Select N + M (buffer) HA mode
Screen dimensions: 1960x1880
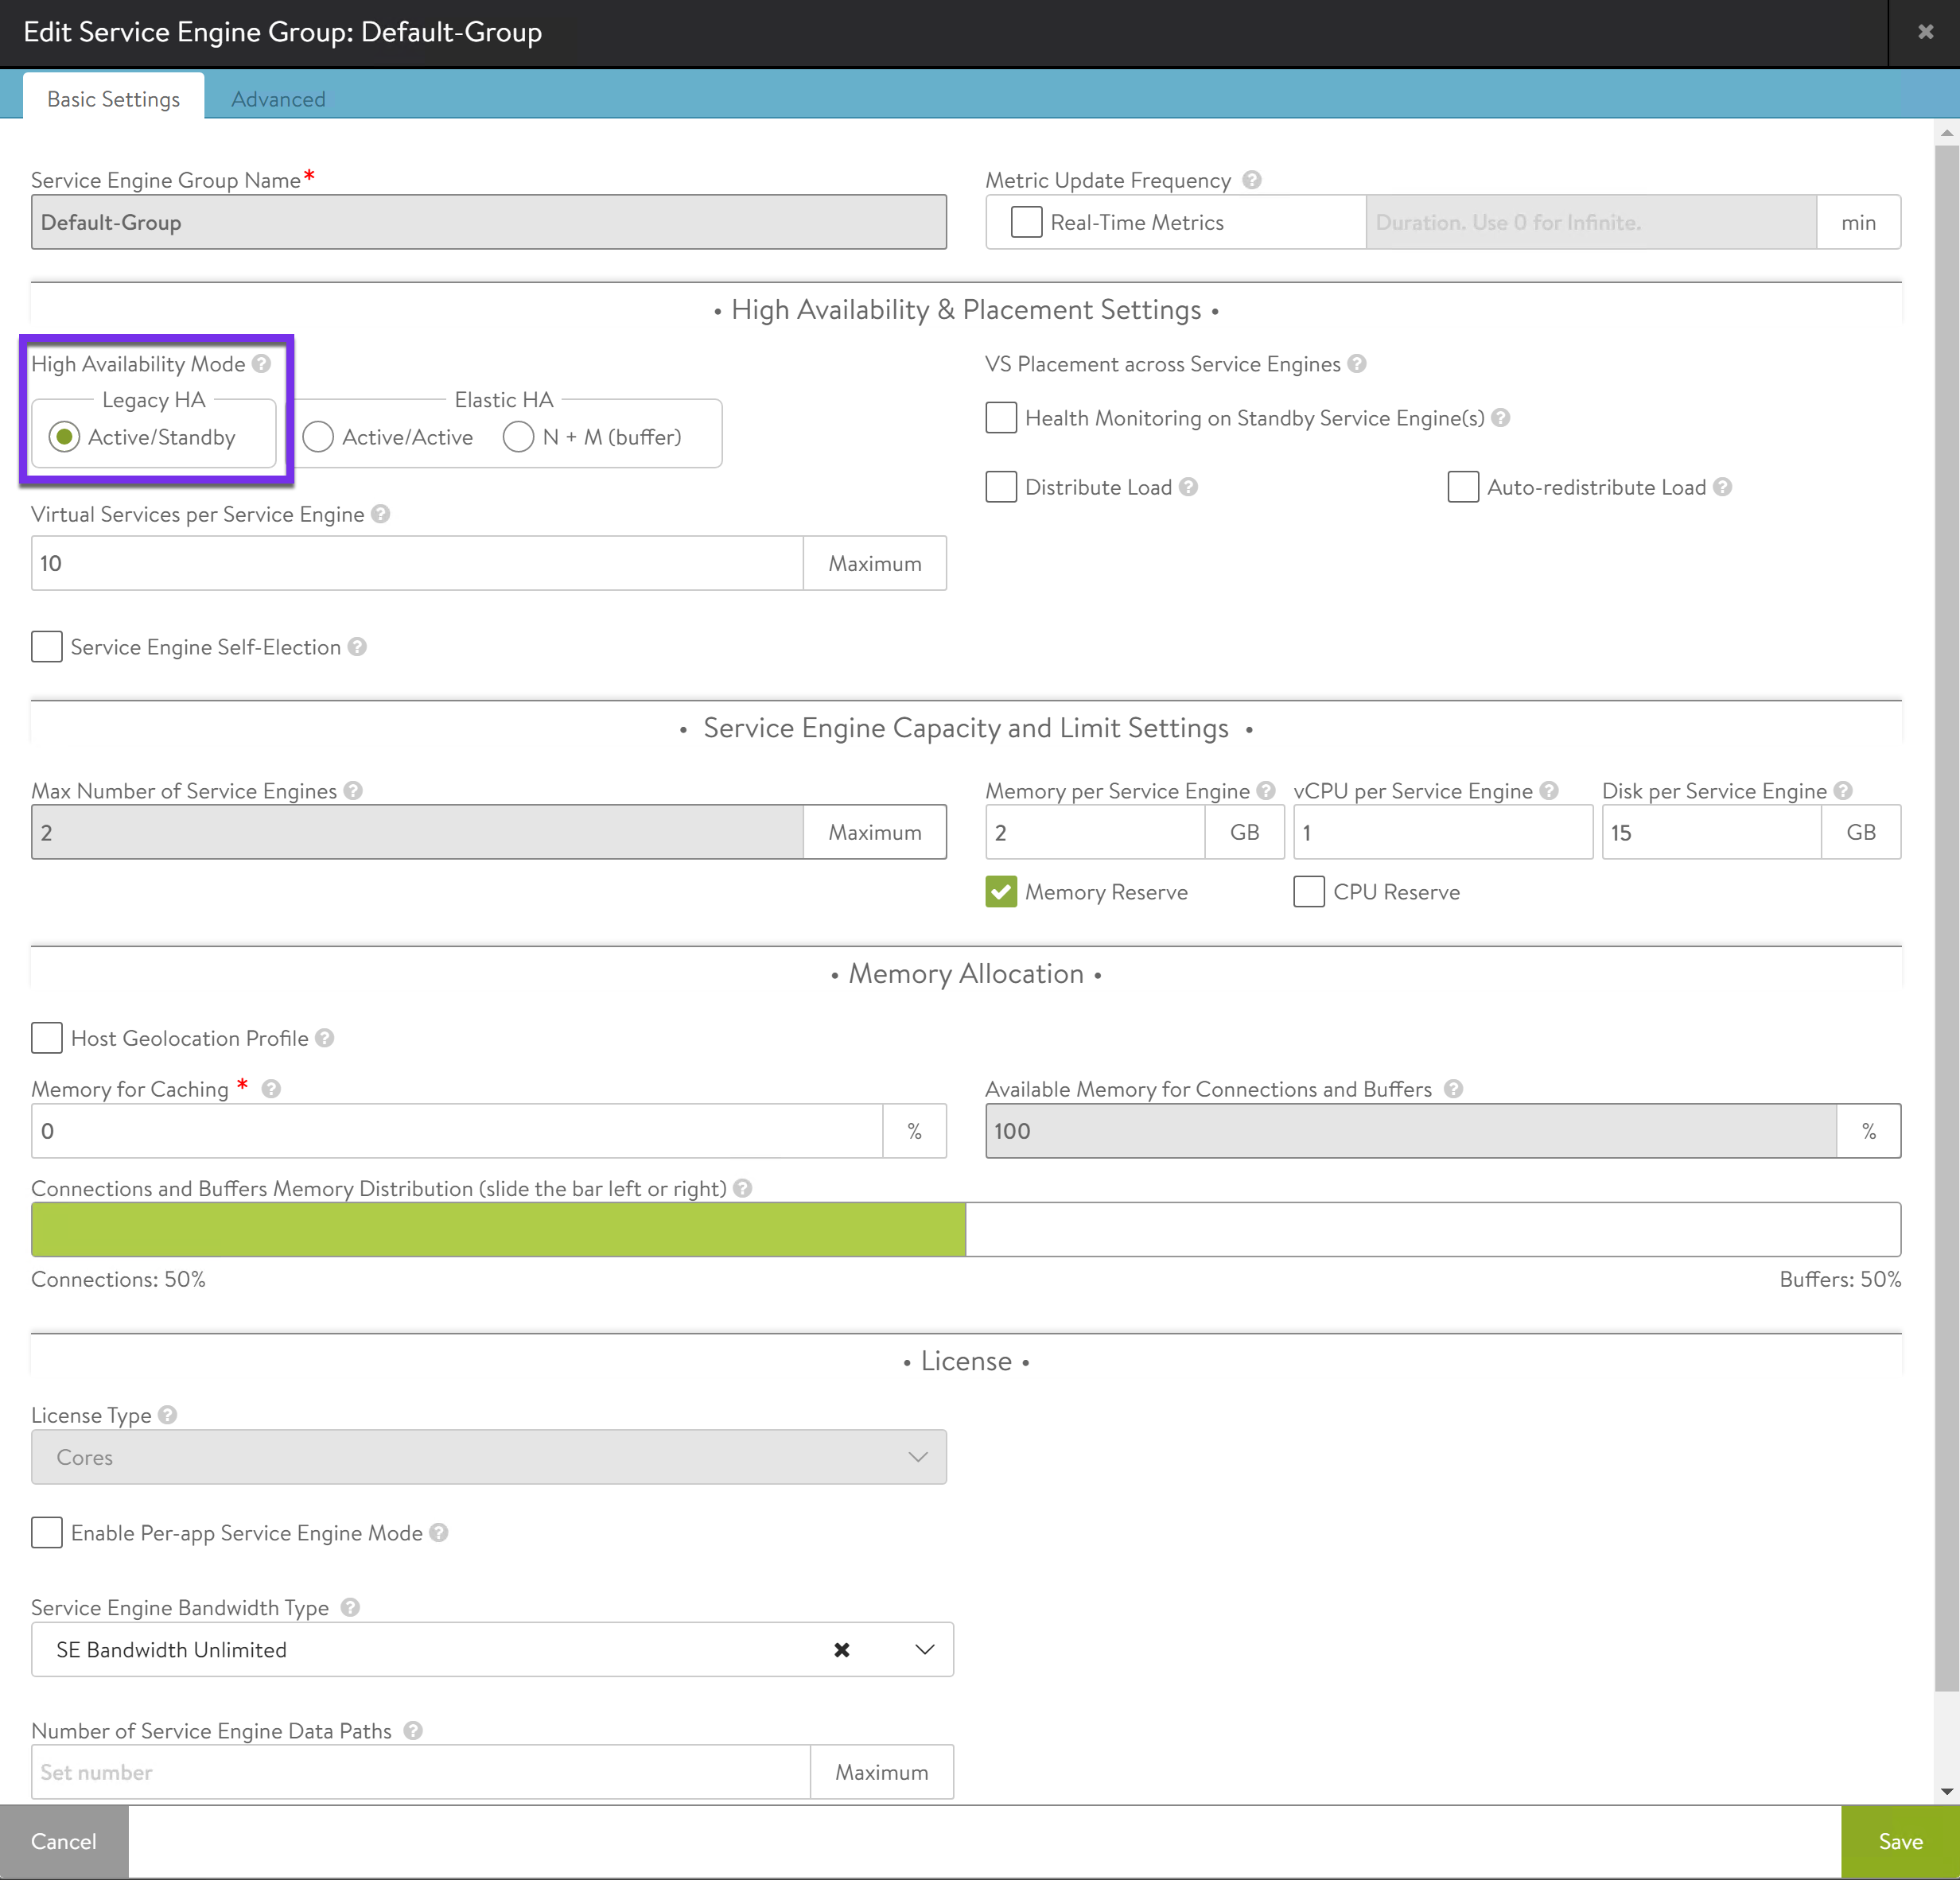point(518,437)
